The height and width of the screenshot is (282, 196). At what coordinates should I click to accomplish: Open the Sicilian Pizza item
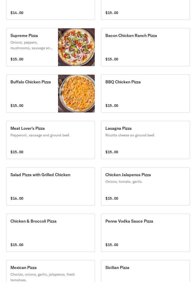click(x=117, y=267)
